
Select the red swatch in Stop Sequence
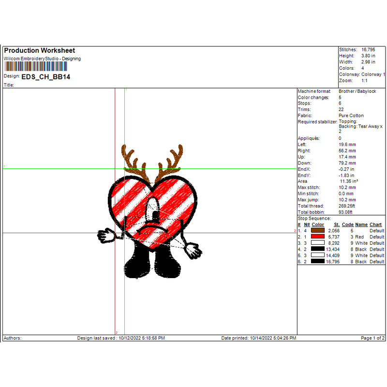pyautogui.click(x=317, y=237)
